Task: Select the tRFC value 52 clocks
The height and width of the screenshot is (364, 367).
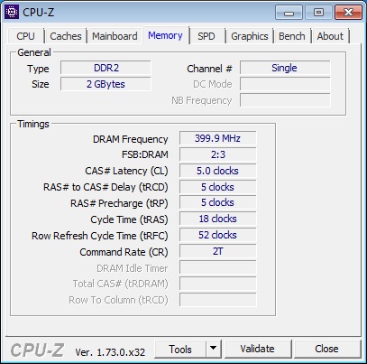Action: tap(217, 235)
